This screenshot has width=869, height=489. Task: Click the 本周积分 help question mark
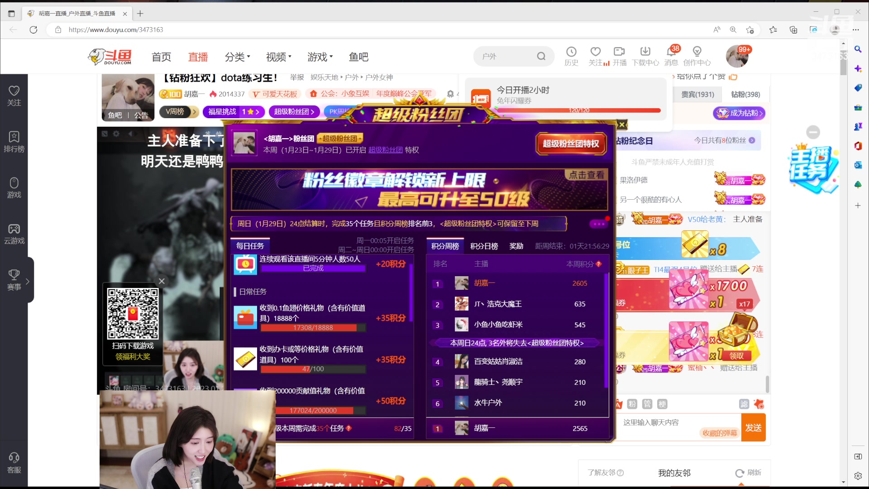tap(599, 264)
